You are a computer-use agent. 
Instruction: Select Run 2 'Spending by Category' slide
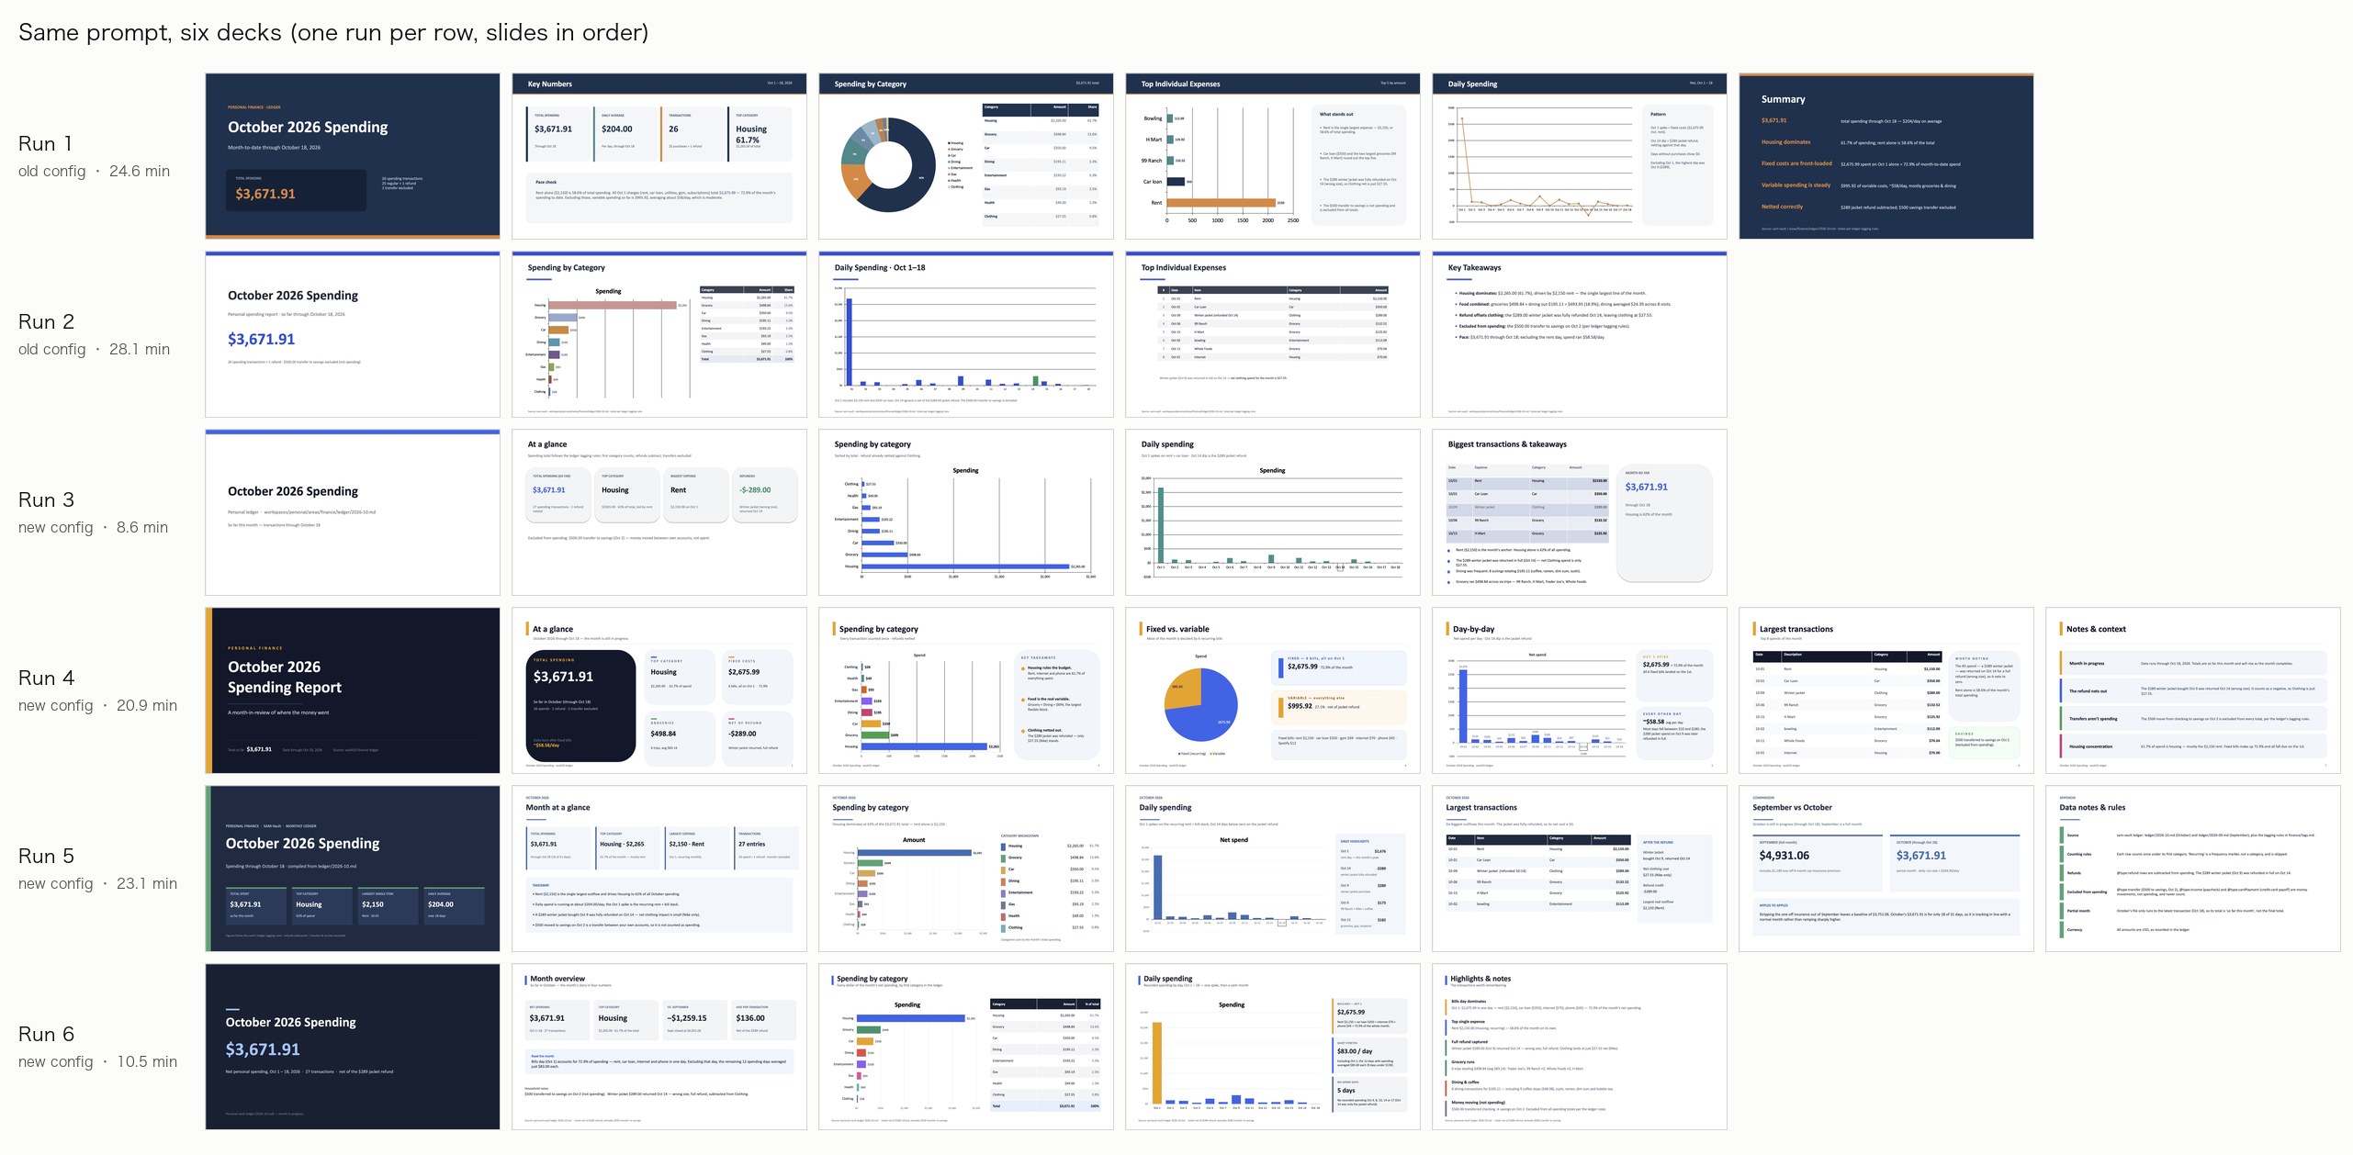(659, 334)
